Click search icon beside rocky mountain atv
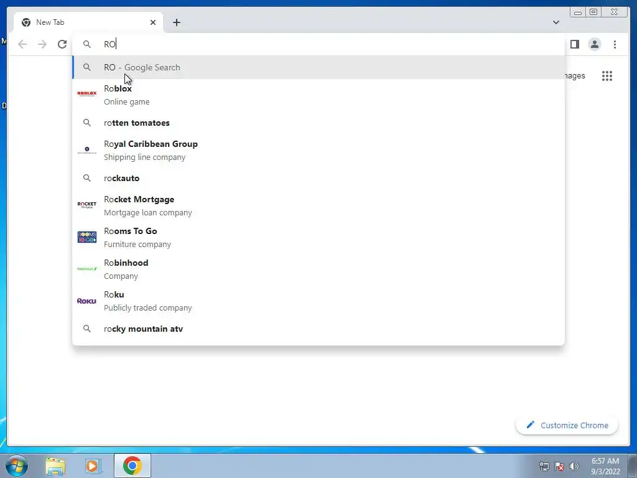This screenshot has width=637, height=478. pos(87,329)
